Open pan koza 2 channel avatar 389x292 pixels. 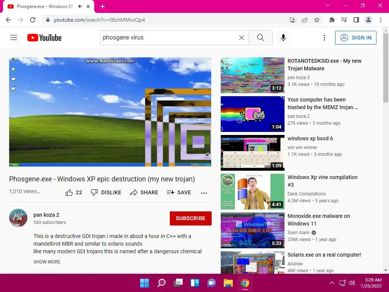coord(18,218)
